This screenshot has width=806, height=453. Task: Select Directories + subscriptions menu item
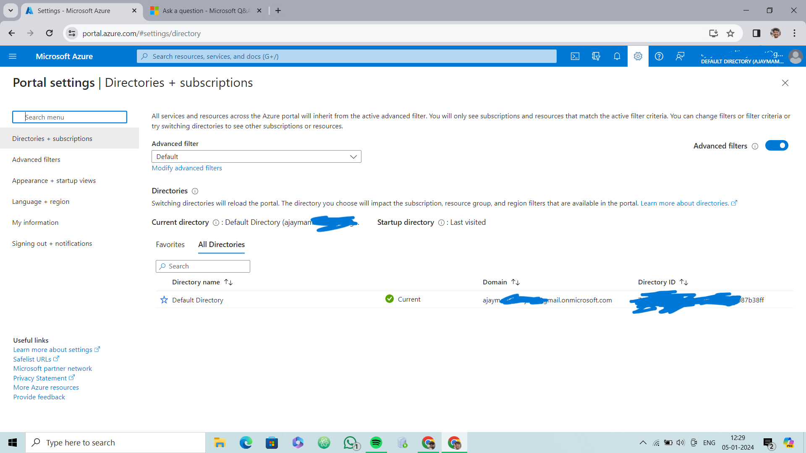point(69,138)
